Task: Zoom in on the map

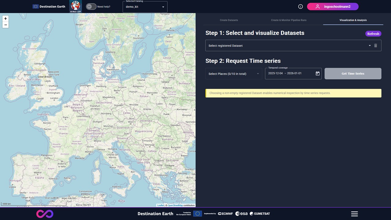Action: (5, 19)
